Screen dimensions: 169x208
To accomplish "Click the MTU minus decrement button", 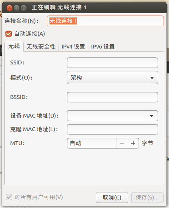I will click(122, 143).
